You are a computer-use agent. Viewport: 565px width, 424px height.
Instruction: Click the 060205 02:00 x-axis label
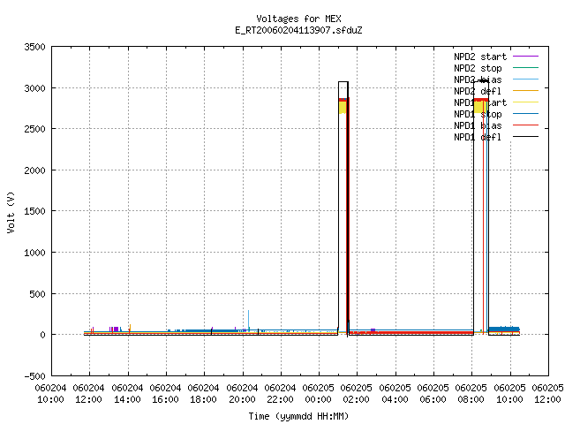(x=357, y=394)
